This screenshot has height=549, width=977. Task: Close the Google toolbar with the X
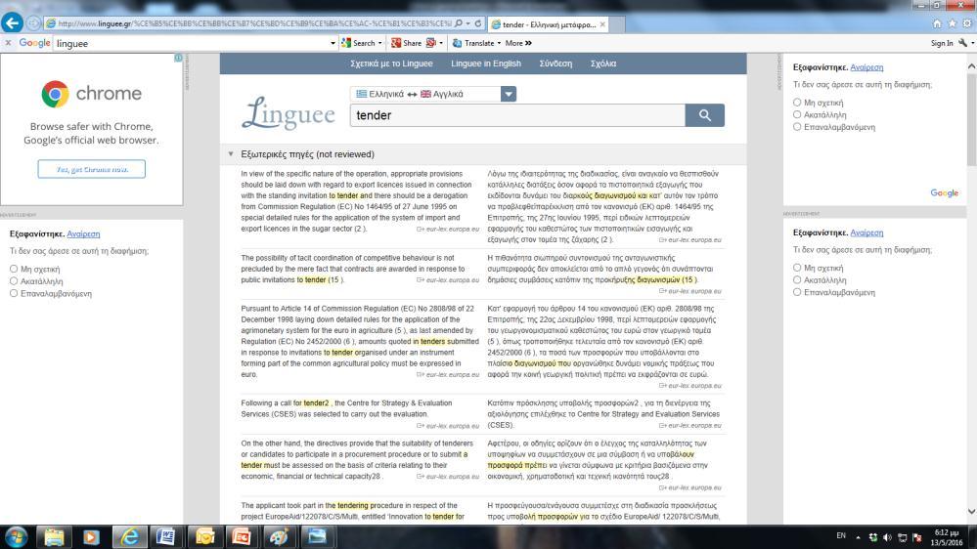point(8,43)
